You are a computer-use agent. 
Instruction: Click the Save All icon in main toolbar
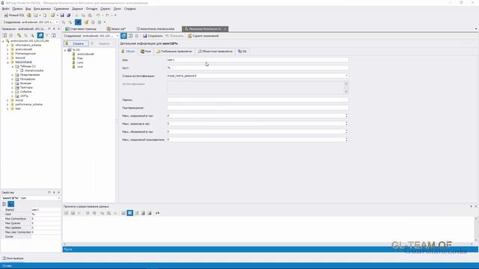(68, 15)
